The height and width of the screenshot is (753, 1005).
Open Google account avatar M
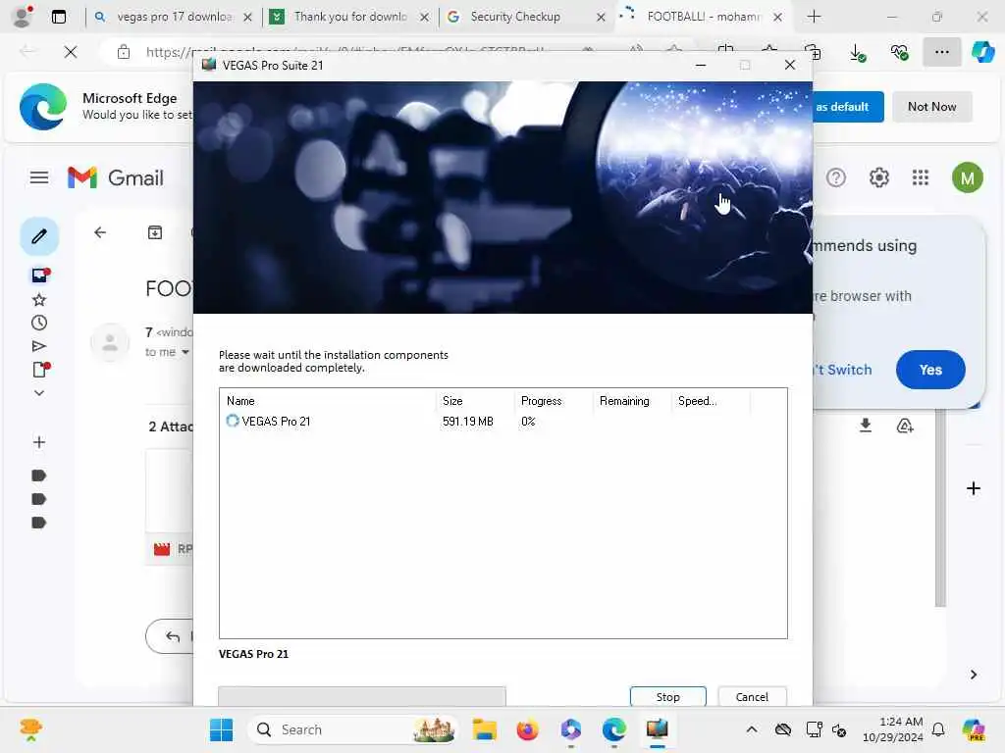point(967,177)
